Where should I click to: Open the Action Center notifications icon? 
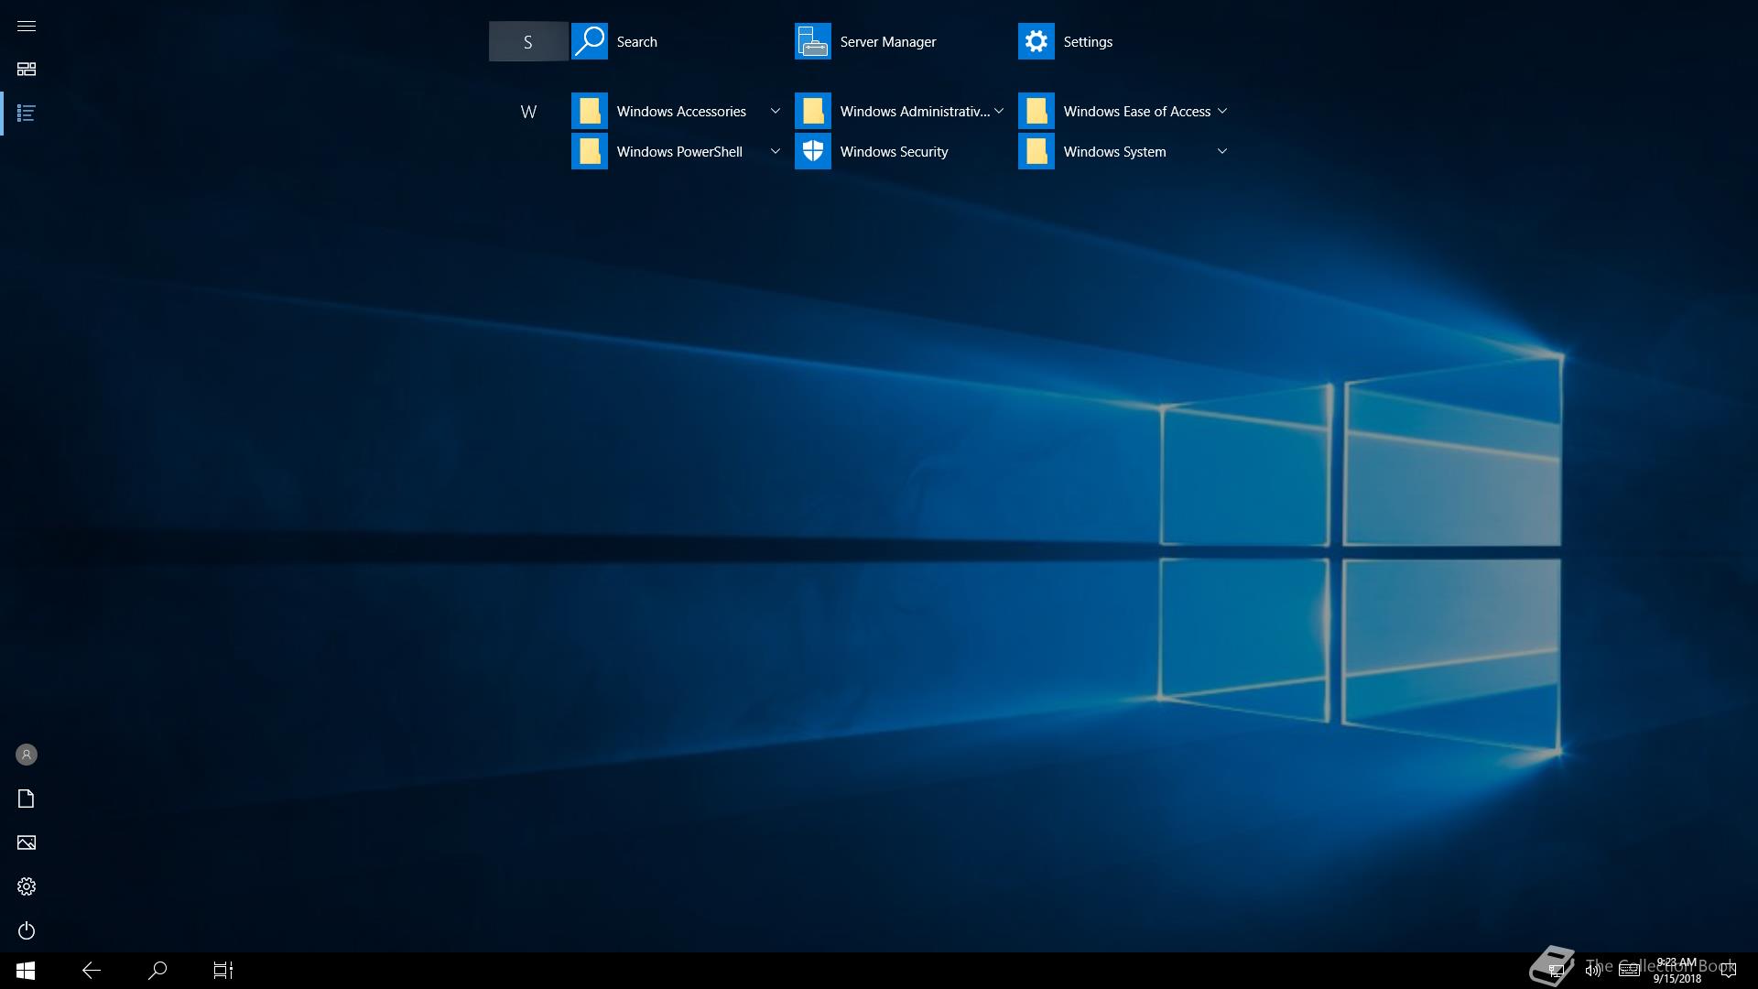(x=1729, y=971)
